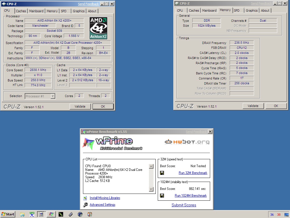The width and height of the screenshot is (290, 218).
Task: Click Validate in the left CPU-Z window
Action: pyautogui.click(x=80, y=107)
